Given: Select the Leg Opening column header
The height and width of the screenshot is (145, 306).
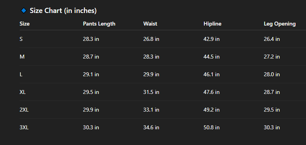Looking at the screenshot, I should 280,24.
